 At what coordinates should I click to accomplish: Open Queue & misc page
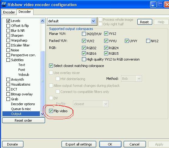(21, 109)
